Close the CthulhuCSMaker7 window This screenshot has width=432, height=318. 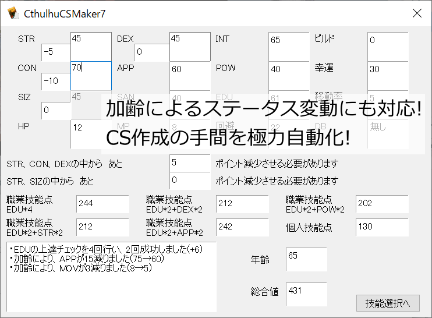(x=417, y=13)
